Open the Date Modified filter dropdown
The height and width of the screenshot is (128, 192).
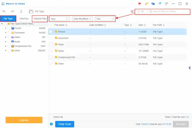pos(82,19)
